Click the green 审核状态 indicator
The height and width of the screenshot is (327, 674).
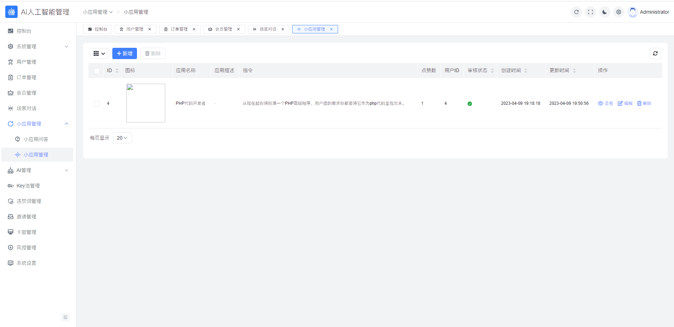(x=470, y=103)
